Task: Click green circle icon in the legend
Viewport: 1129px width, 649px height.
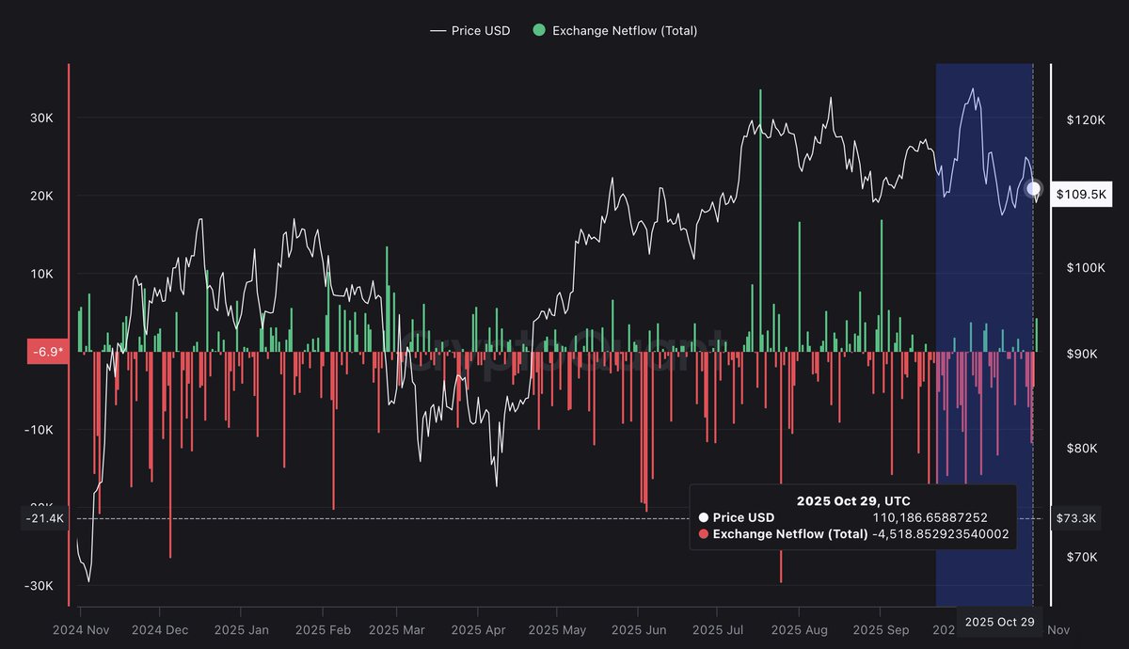Action: [x=539, y=30]
